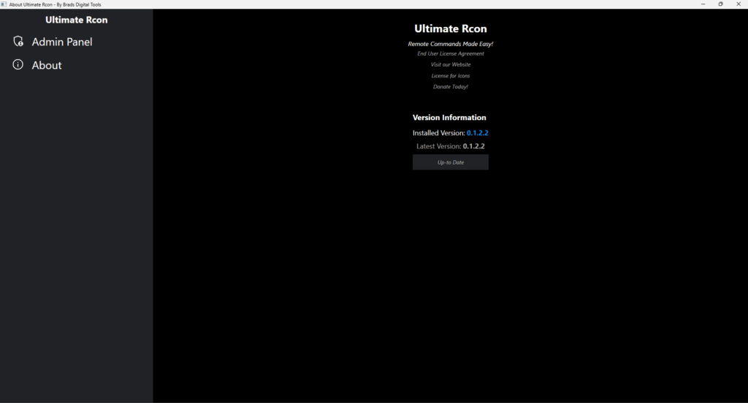Click the app icon in title bar

tap(4, 4)
